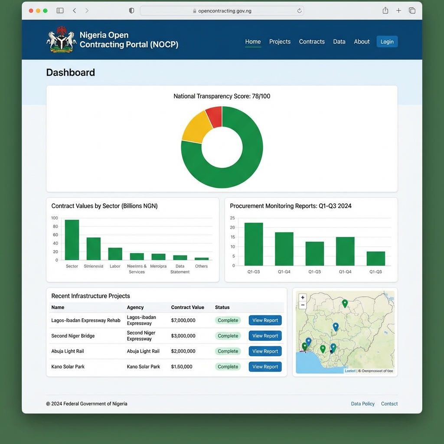Click the Nigeria coat of arms logo
The height and width of the screenshot is (444, 444).
61,39
